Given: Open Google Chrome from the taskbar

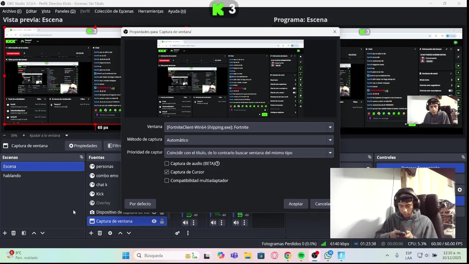Looking at the screenshot, I should pyautogui.click(x=288, y=256).
